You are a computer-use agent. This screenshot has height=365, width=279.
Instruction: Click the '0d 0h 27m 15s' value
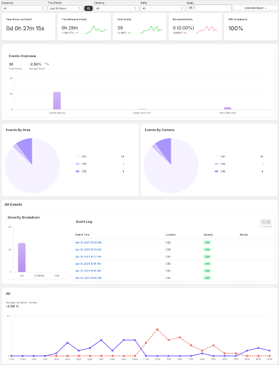[25, 29]
